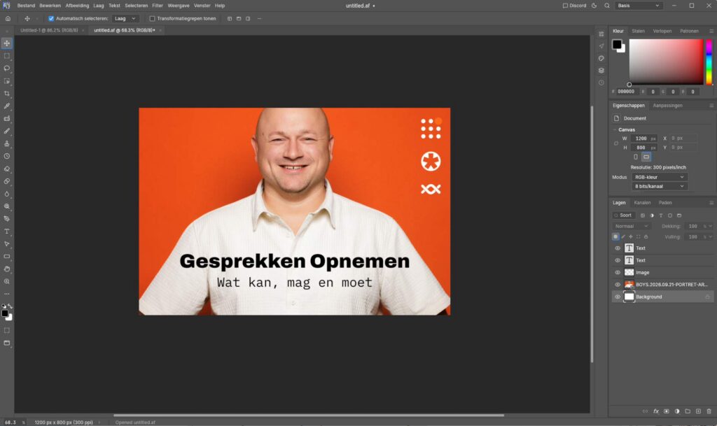Select the Brush tool
The width and height of the screenshot is (717, 426).
click(x=7, y=131)
